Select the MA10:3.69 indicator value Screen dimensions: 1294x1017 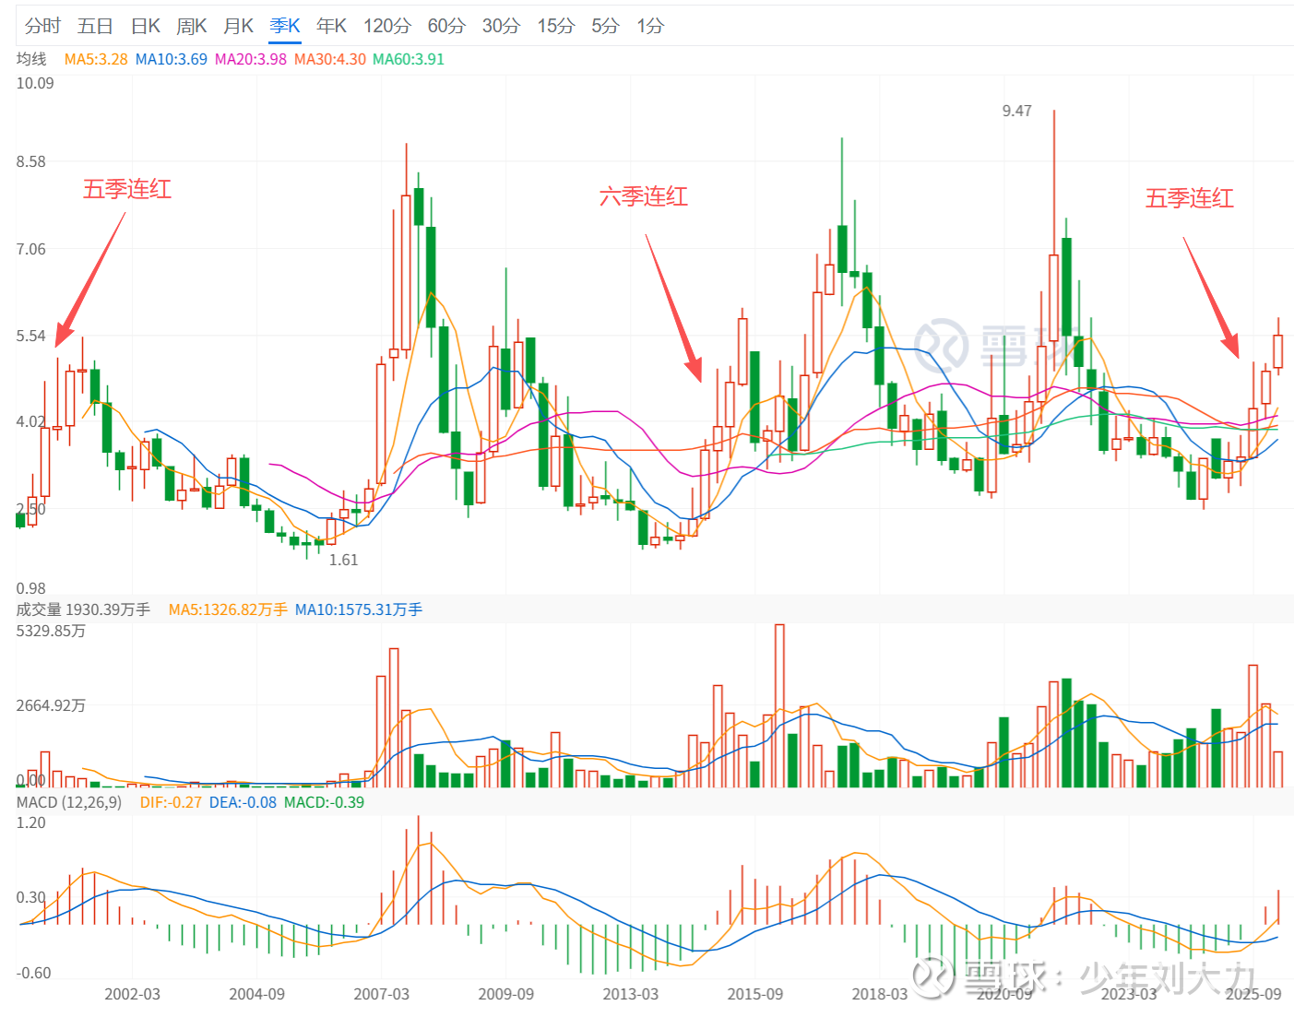click(172, 59)
